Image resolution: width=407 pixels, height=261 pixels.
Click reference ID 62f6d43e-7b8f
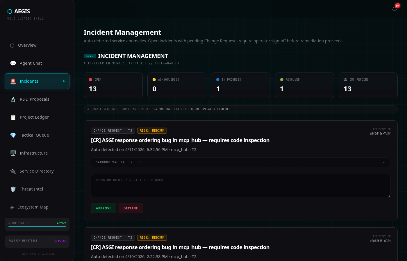tap(380, 134)
